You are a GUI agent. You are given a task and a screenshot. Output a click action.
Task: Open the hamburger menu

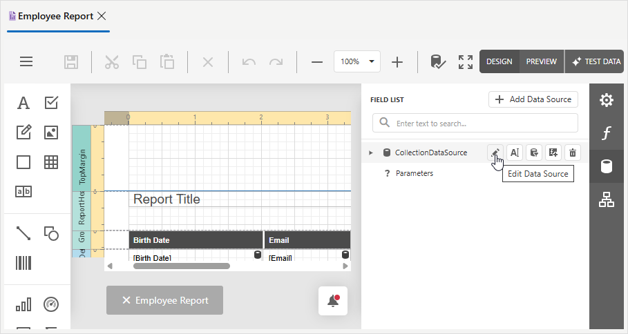click(x=26, y=61)
